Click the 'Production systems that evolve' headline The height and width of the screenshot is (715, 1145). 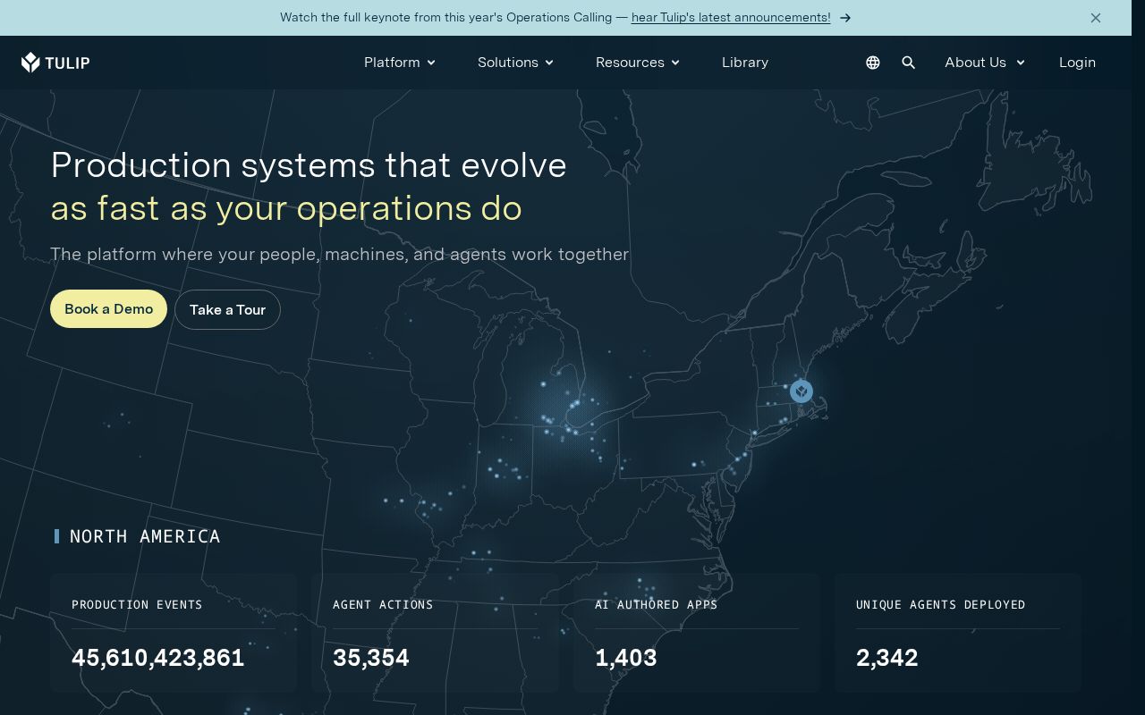(309, 165)
